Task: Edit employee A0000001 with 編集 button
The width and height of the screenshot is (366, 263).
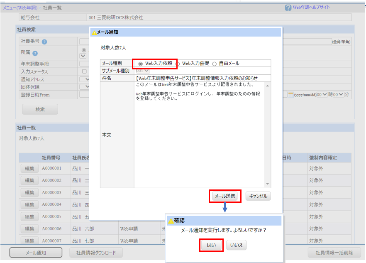Action: 29,169
